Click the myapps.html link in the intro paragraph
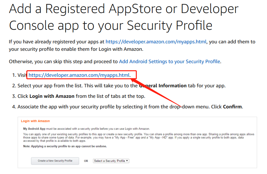This screenshot has width=267, height=174. click(156, 42)
